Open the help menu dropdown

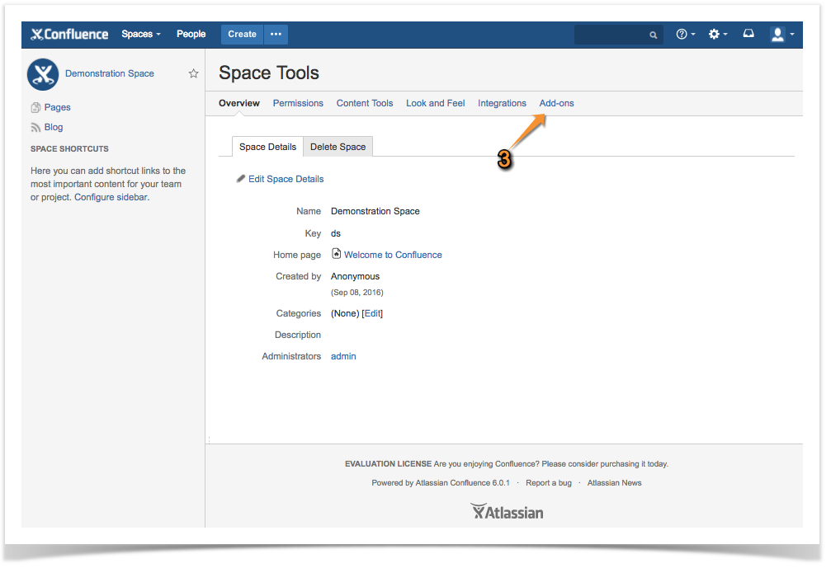tap(685, 34)
